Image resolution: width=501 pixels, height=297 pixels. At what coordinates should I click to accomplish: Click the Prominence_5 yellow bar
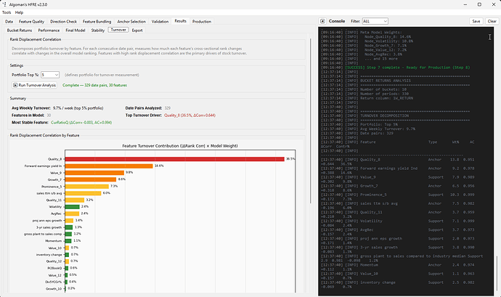tap(87, 187)
